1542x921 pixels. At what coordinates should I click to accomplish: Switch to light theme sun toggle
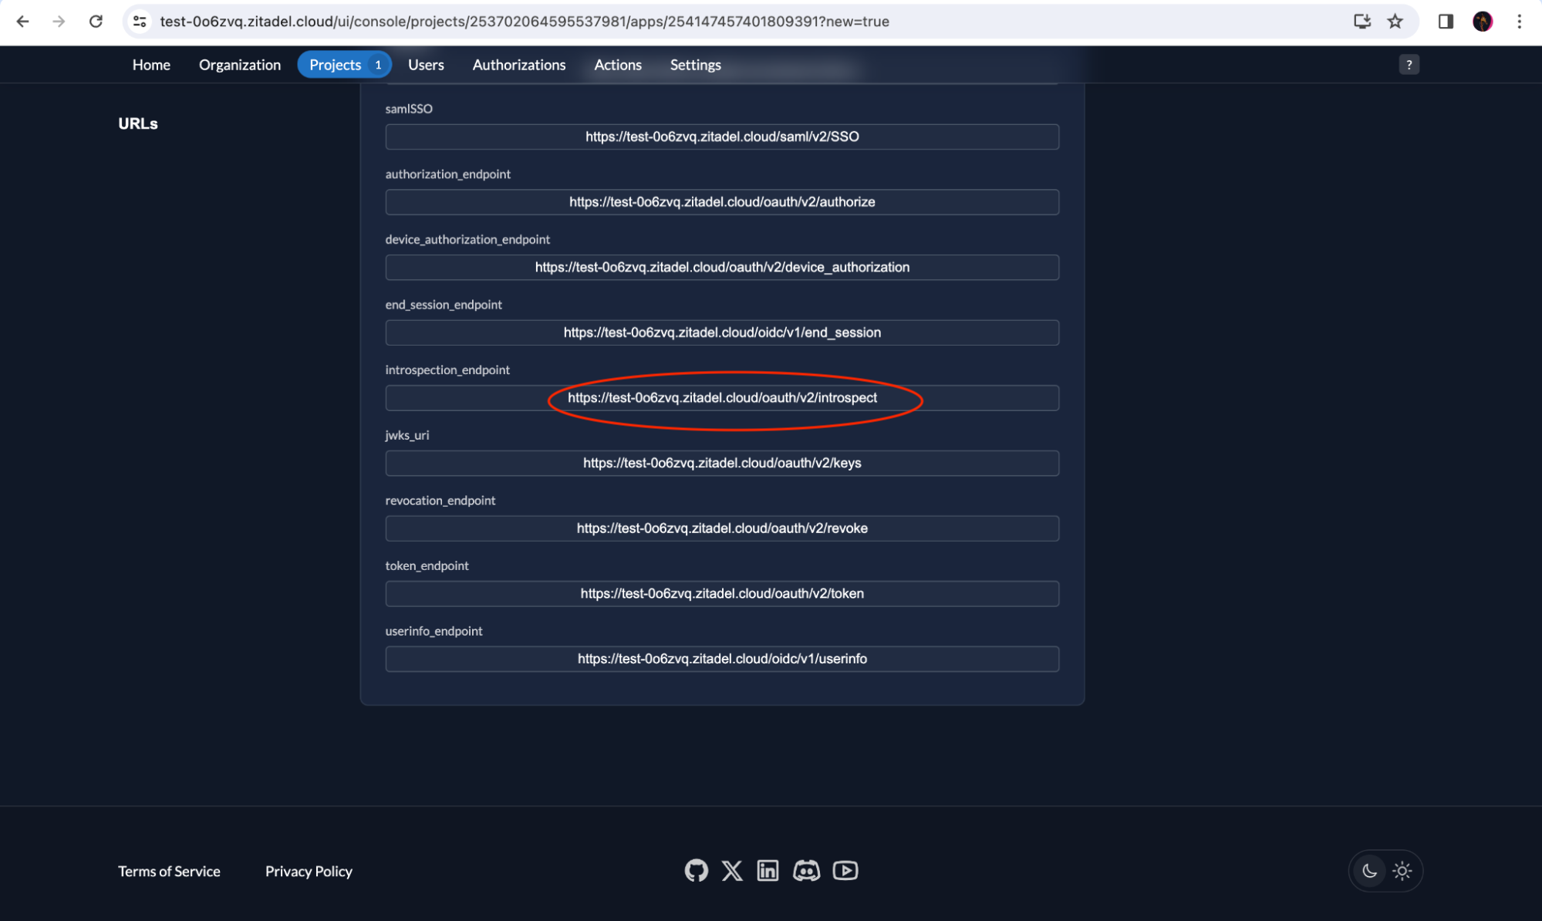[x=1402, y=871]
